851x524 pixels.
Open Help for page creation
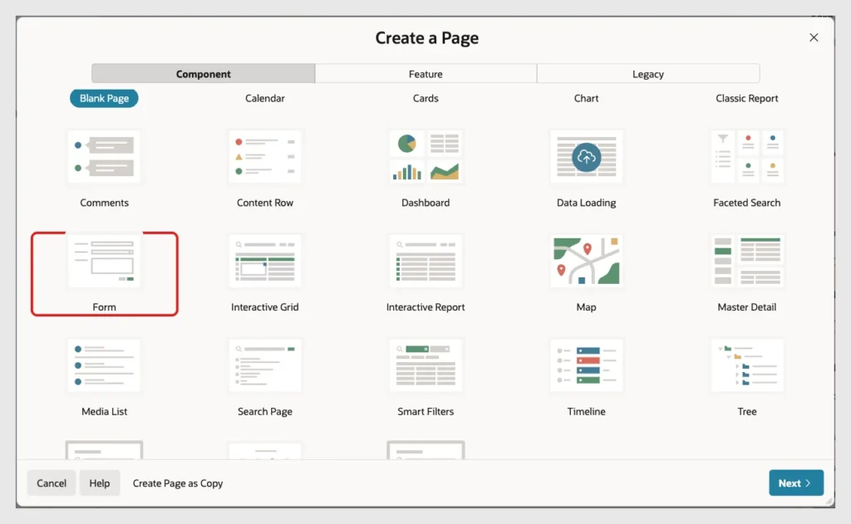pos(100,482)
